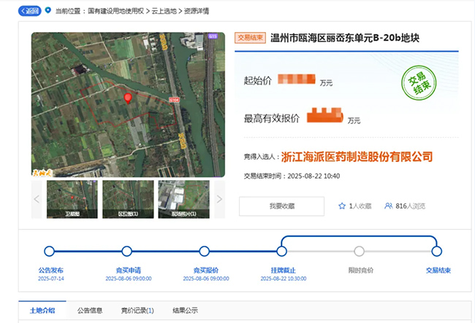Click the 1人收藏 count text
The image size is (475, 323).
point(360,206)
